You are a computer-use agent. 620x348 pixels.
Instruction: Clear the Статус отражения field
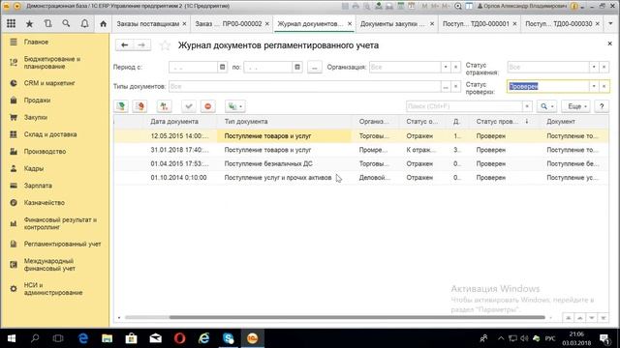point(604,67)
